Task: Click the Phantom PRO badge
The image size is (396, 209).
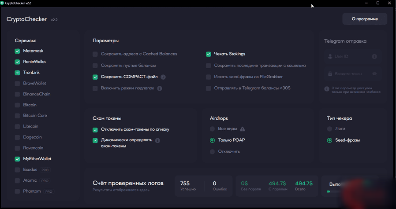Action: pos(49,191)
